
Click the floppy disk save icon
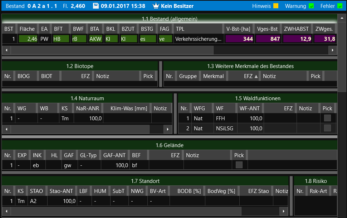pos(96,6)
